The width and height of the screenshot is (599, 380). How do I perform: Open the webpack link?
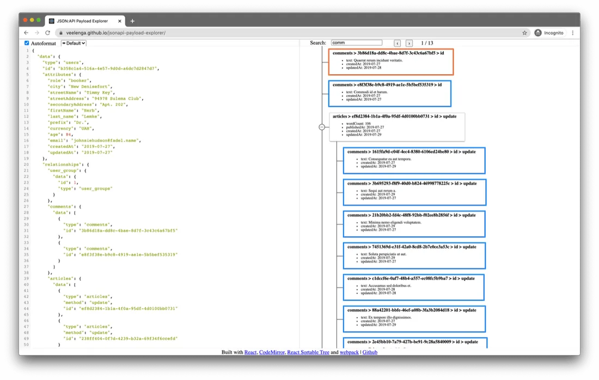pos(349,352)
